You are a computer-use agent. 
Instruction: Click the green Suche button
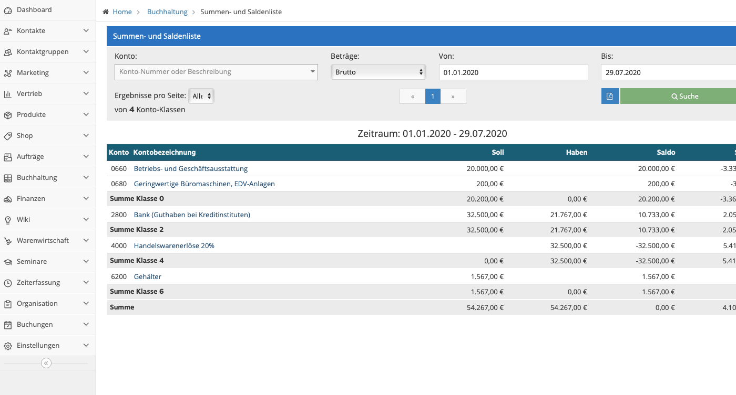point(678,96)
